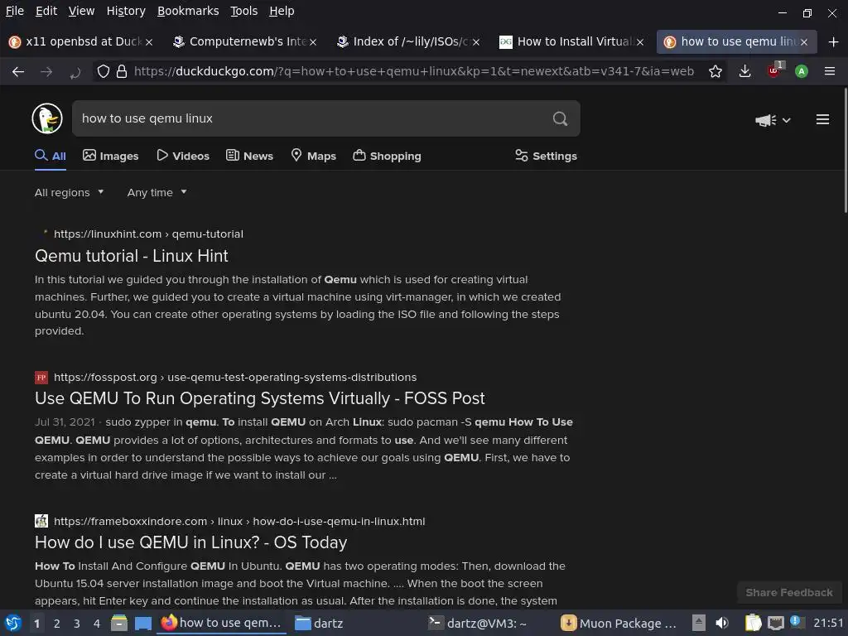Click the frameboxxindore.com result URL
The image size is (848, 636).
(239, 522)
